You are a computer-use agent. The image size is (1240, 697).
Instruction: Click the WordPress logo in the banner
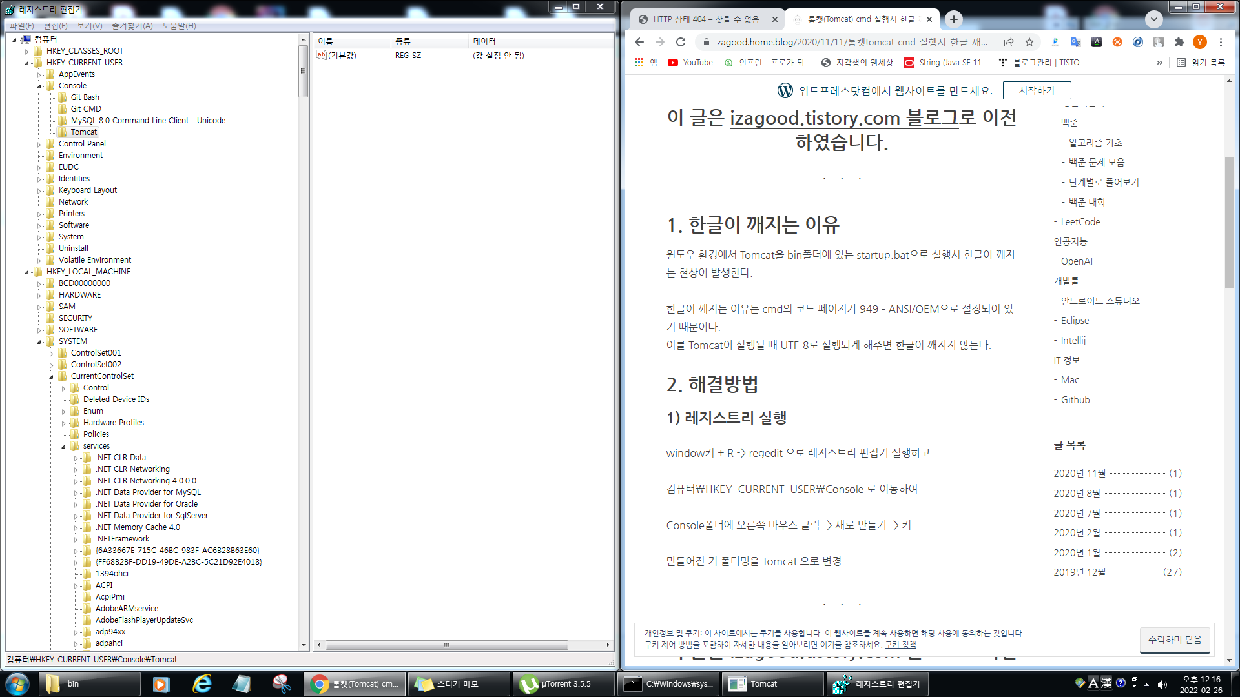(x=785, y=90)
